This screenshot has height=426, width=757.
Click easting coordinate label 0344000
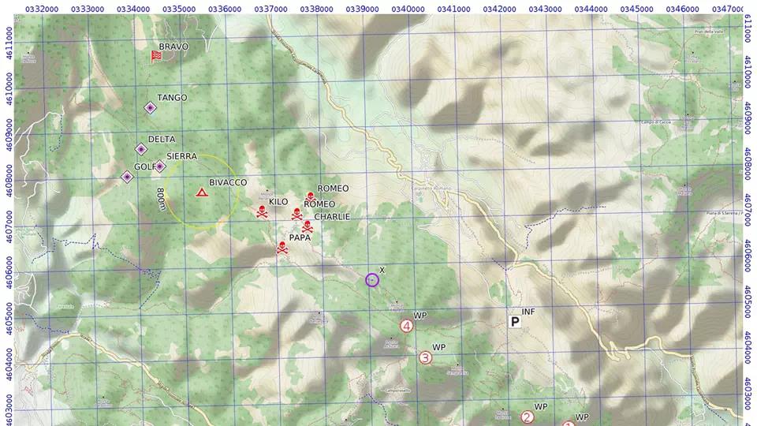tap(591, 9)
